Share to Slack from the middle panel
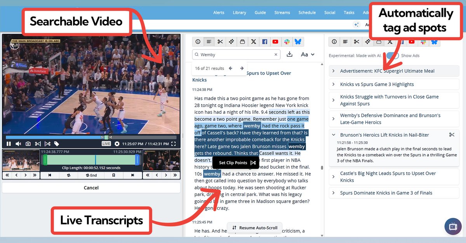This screenshot has height=243, width=466. point(287,42)
